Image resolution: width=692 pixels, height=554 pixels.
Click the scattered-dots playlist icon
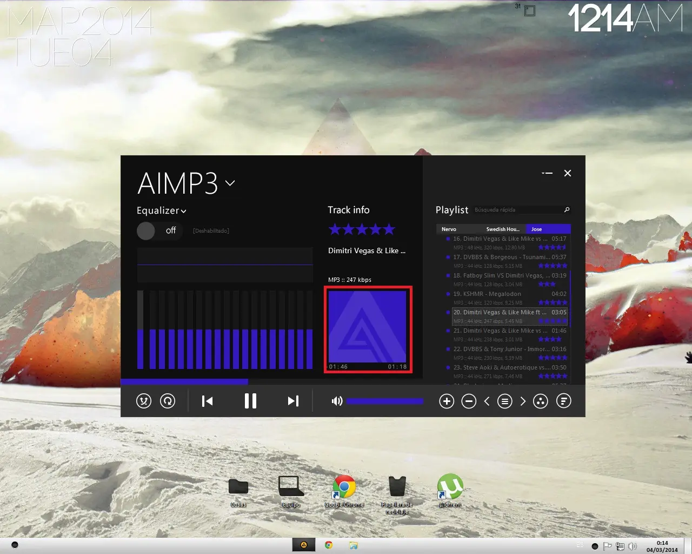click(x=540, y=401)
